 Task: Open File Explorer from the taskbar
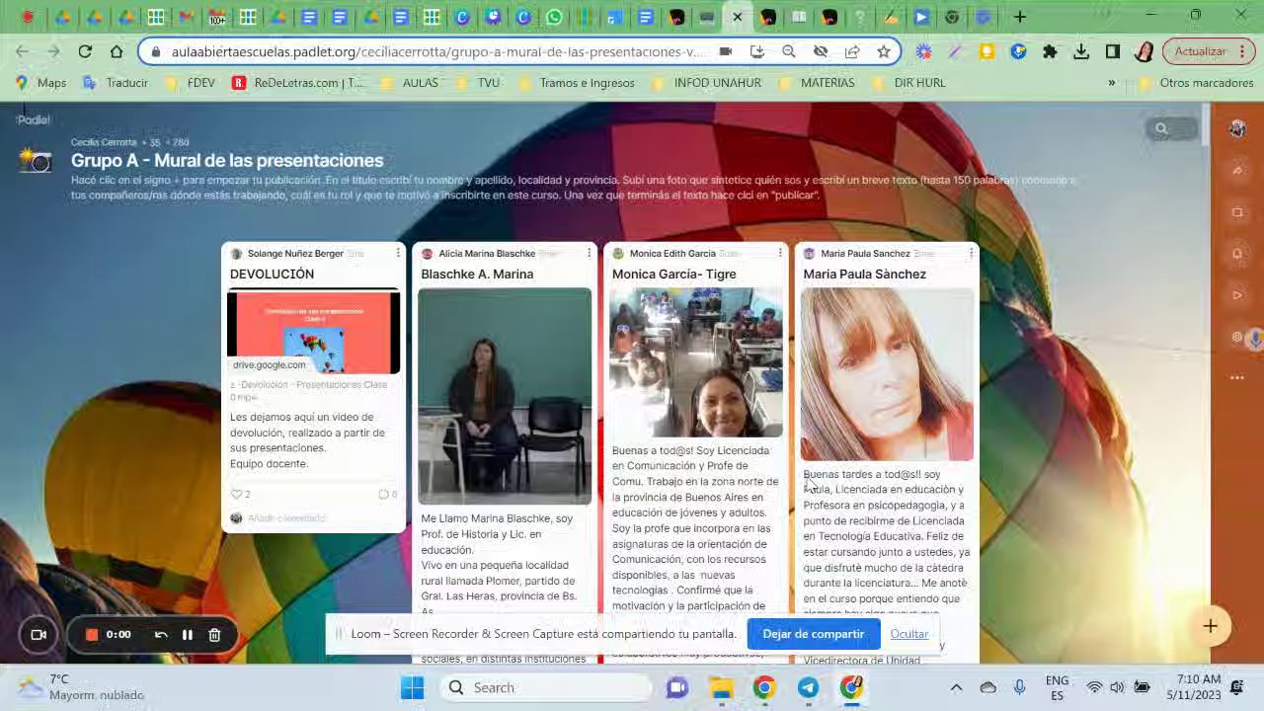tap(721, 687)
